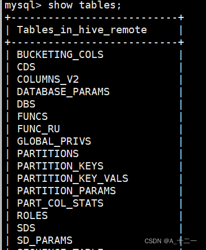Viewport: 206px width, 250px height.
Task: Click the Tables_in_hive_remote column header
Action: click(x=82, y=30)
